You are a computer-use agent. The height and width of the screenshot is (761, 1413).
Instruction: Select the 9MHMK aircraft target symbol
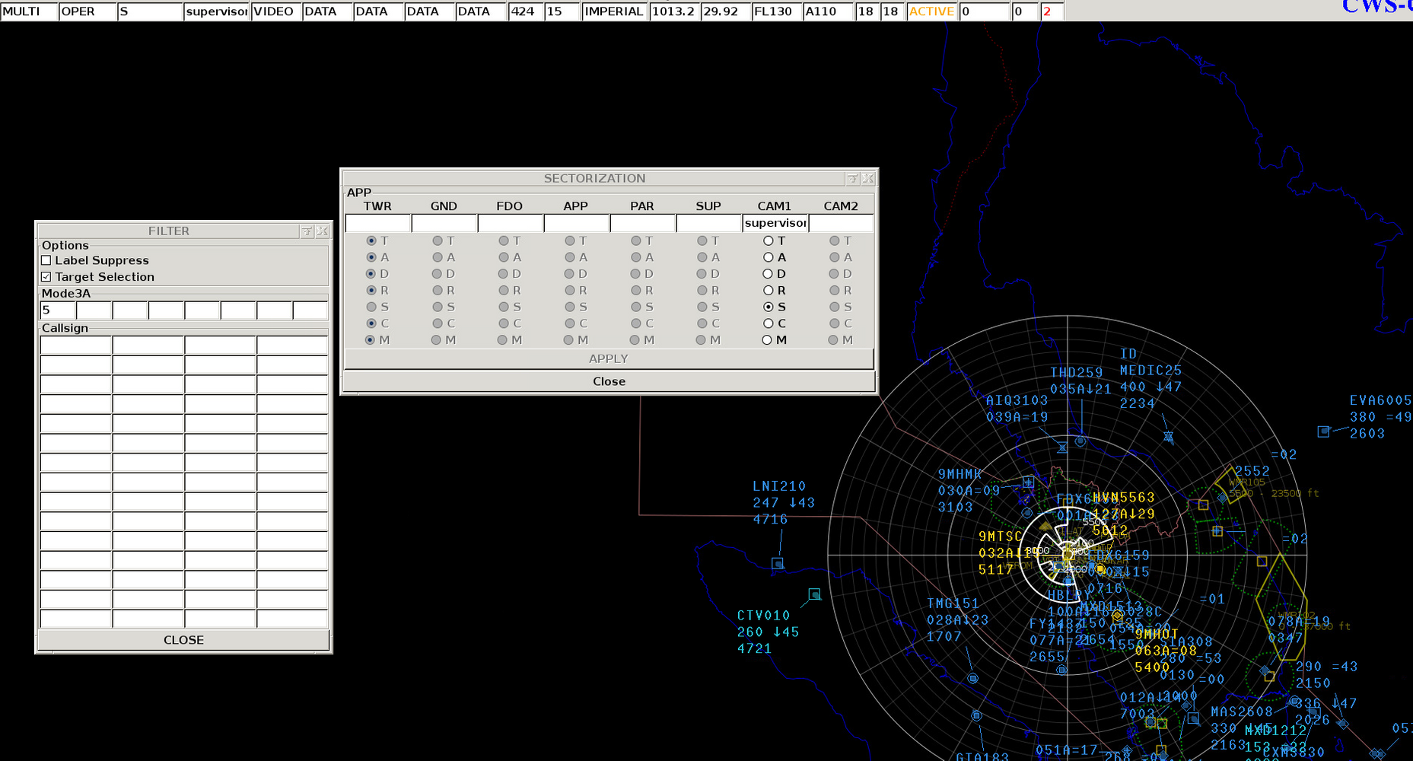click(1028, 482)
